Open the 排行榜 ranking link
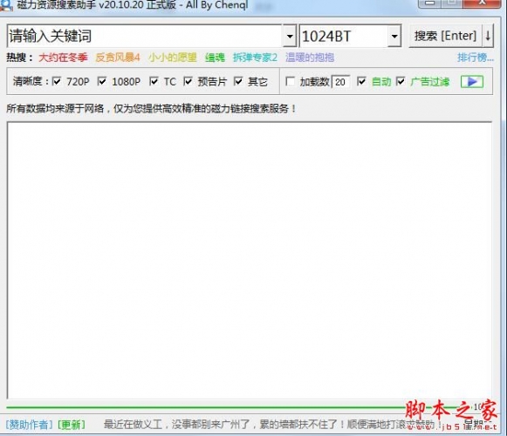 pos(476,58)
